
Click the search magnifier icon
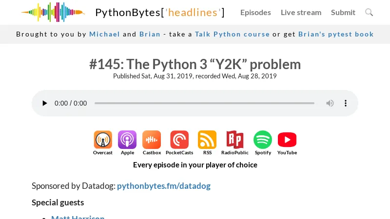click(369, 12)
